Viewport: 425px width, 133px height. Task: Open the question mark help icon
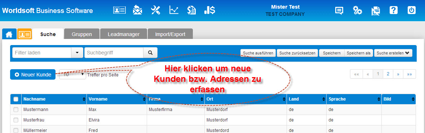[393, 10]
